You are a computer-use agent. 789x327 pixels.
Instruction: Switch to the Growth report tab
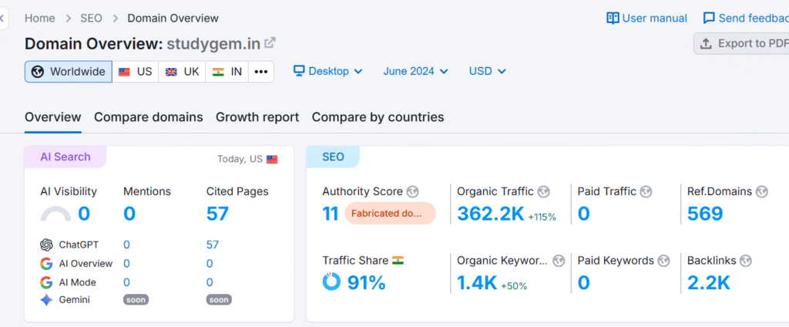257,117
